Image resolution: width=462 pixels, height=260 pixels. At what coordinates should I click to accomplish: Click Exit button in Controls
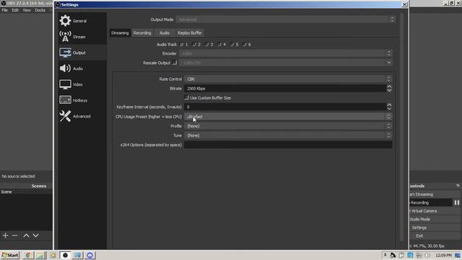[435, 236]
